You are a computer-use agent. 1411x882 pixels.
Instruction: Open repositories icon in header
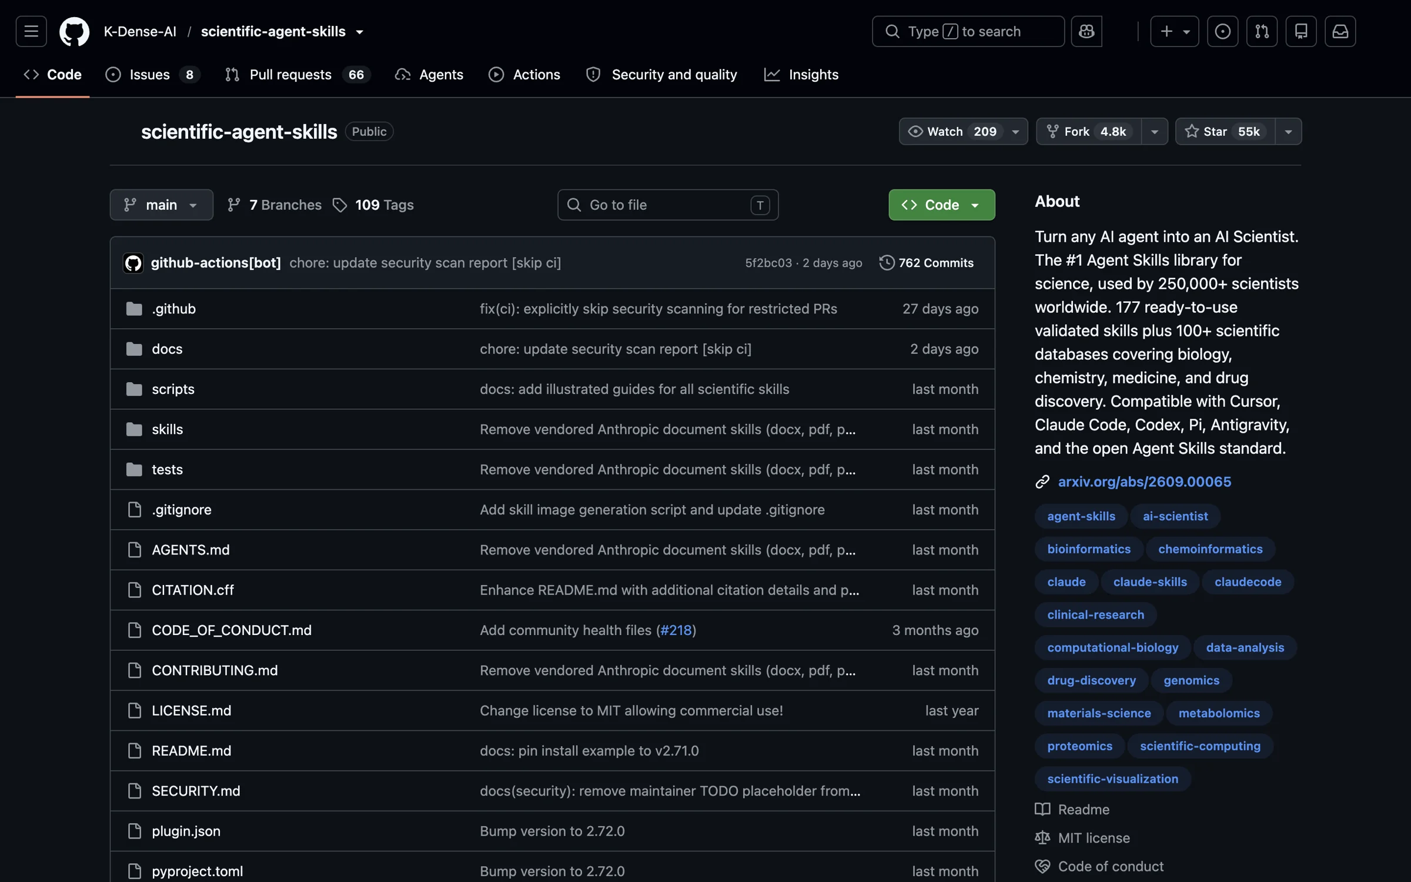point(1300,31)
